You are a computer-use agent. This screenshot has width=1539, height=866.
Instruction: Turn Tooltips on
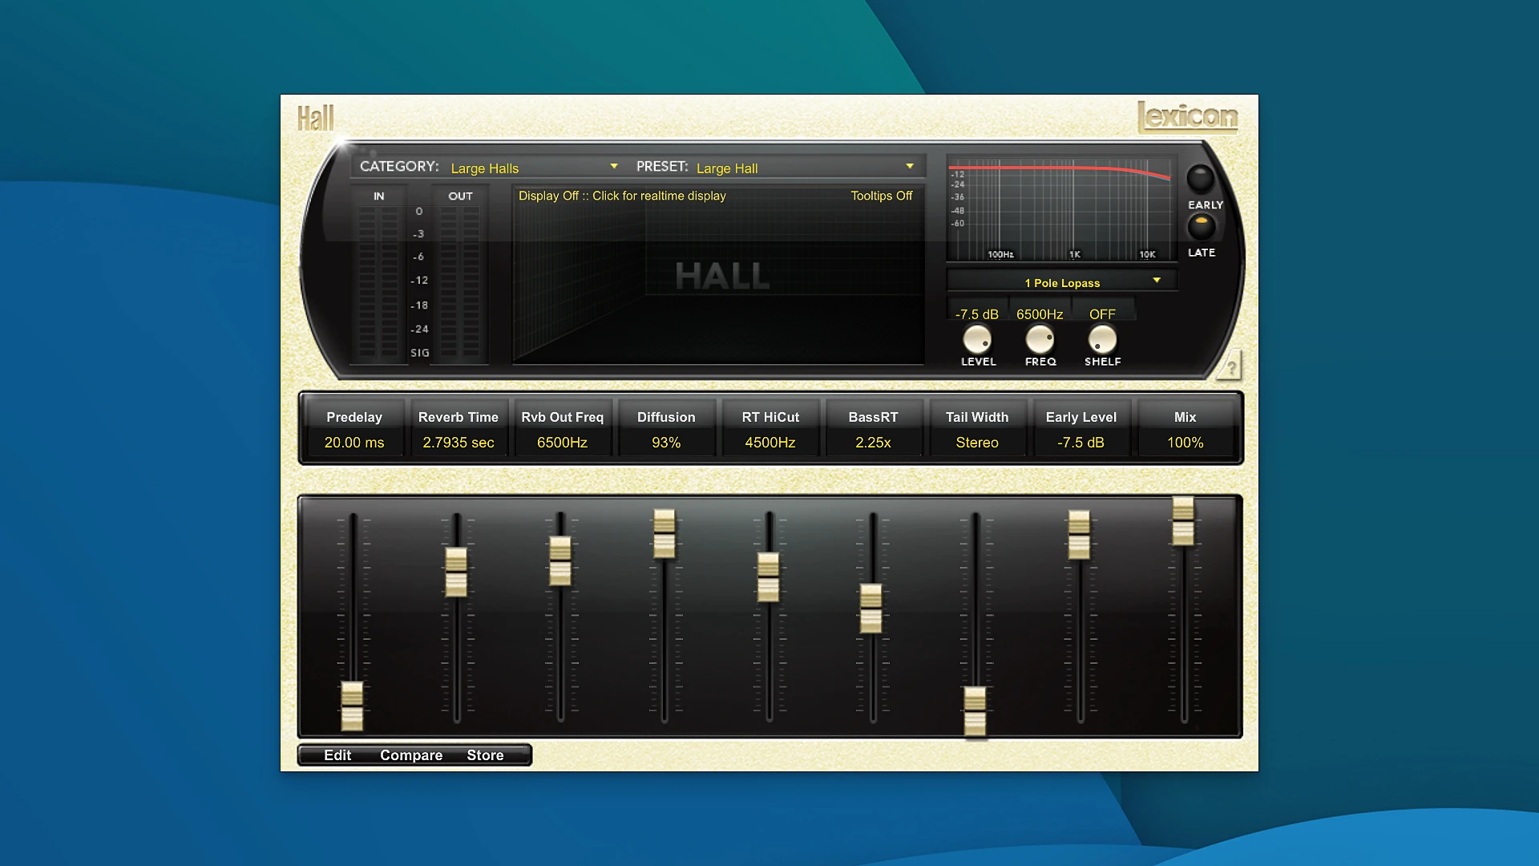[x=882, y=196]
